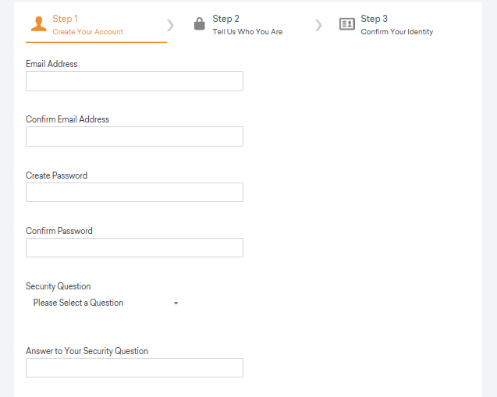Screen dimensions: 497x397
Task: Click the orange user profile icon
Action: click(x=39, y=23)
